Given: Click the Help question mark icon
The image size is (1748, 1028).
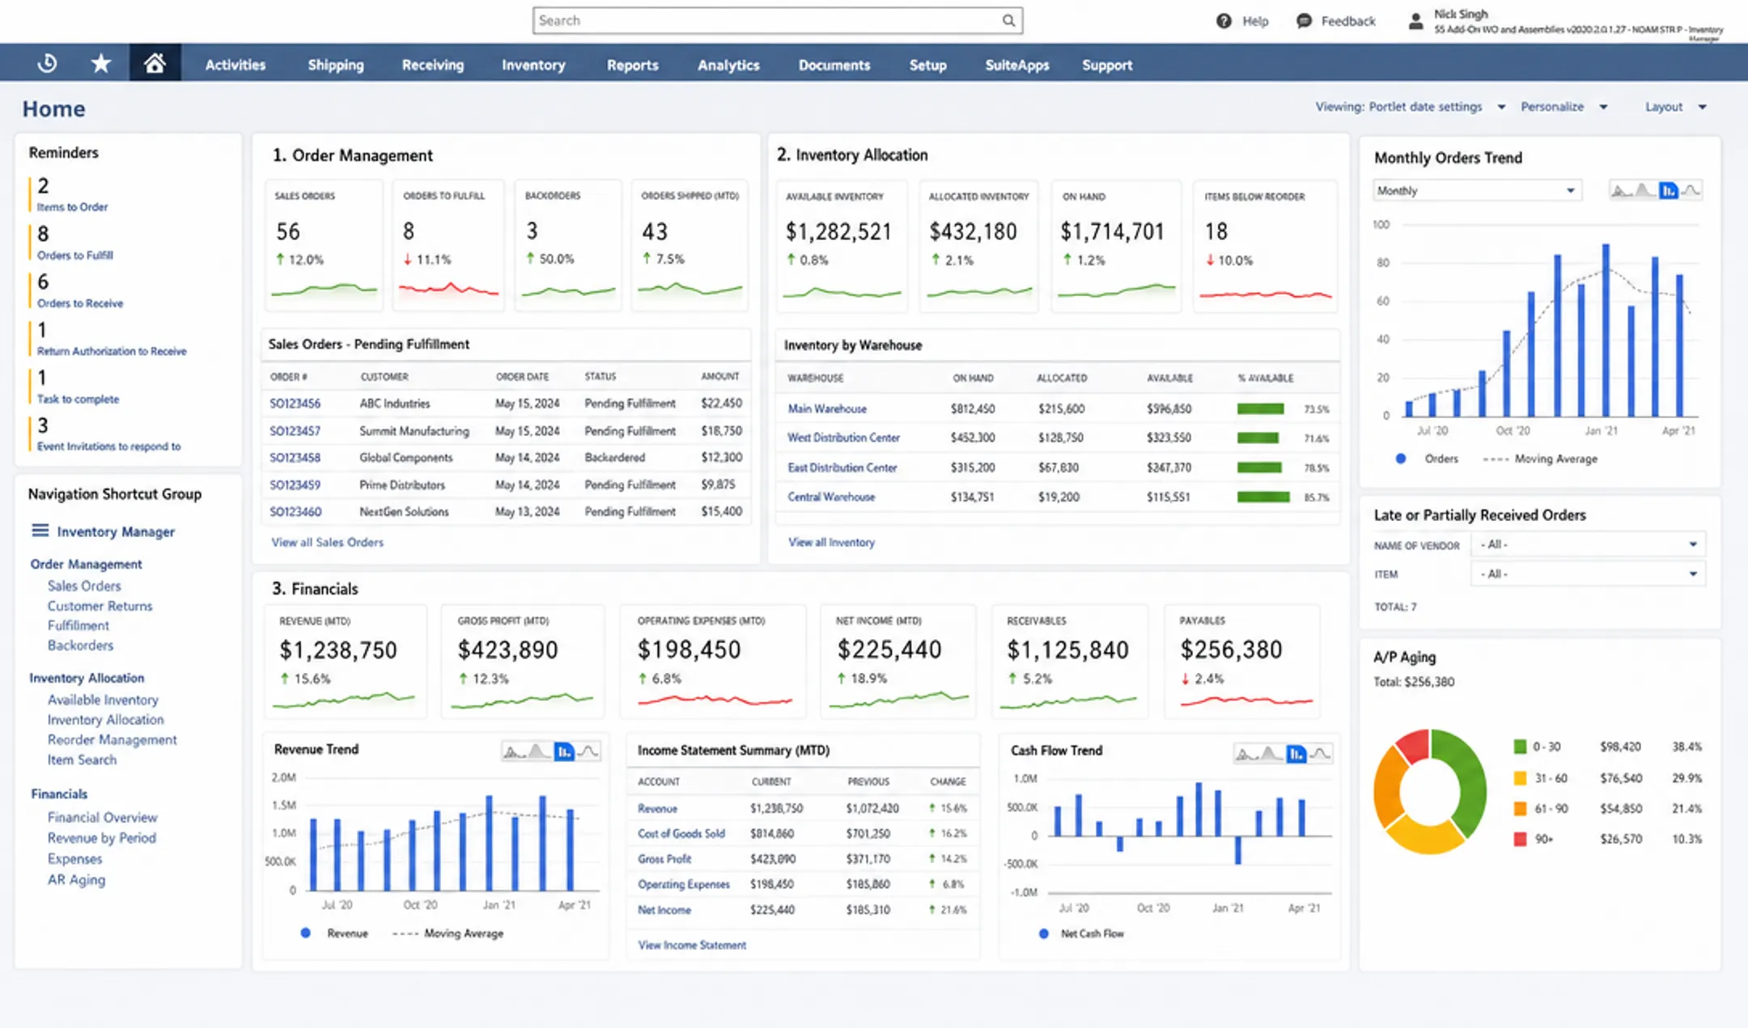Looking at the screenshot, I should [1224, 21].
